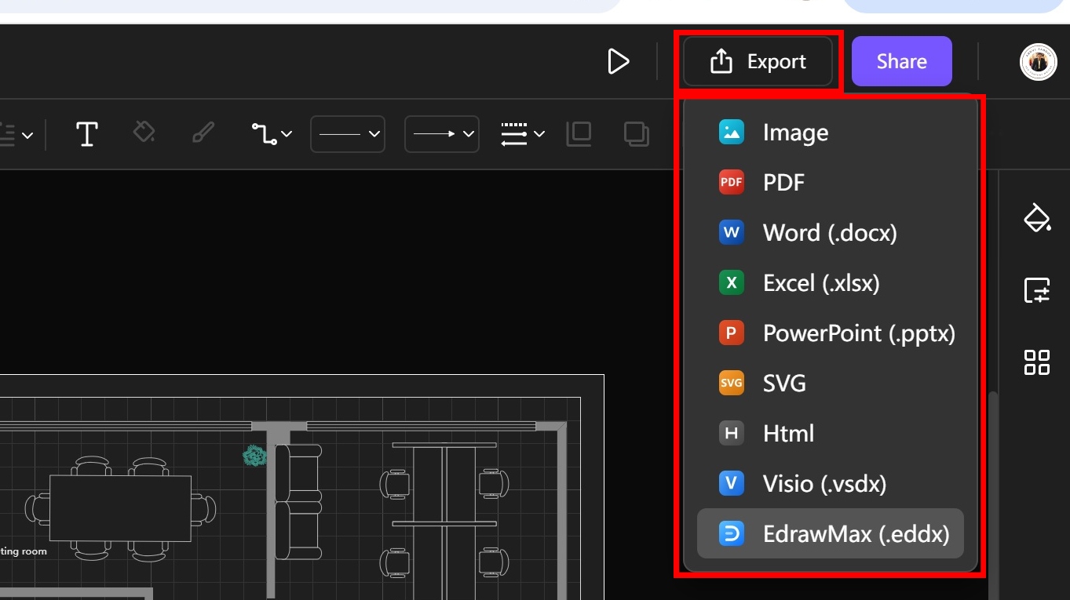Screen dimensions: 1070x600
Task: Start presentation with the play icon
Action: pyautogui.click(x=619, y=61)
